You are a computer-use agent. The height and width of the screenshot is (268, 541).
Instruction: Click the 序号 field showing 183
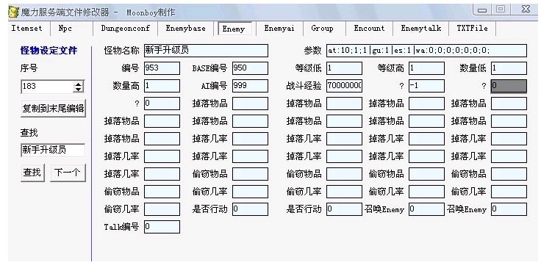tap(48, 87)
